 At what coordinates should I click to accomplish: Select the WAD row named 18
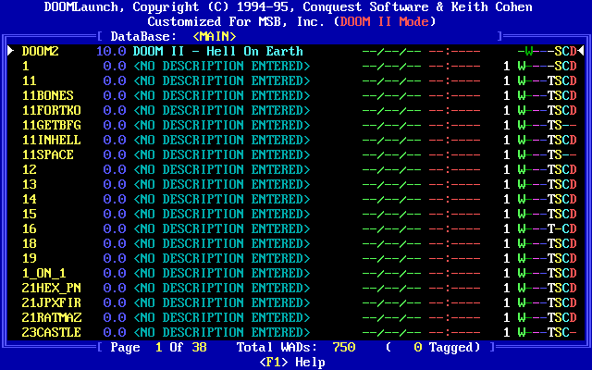[296, 243]
